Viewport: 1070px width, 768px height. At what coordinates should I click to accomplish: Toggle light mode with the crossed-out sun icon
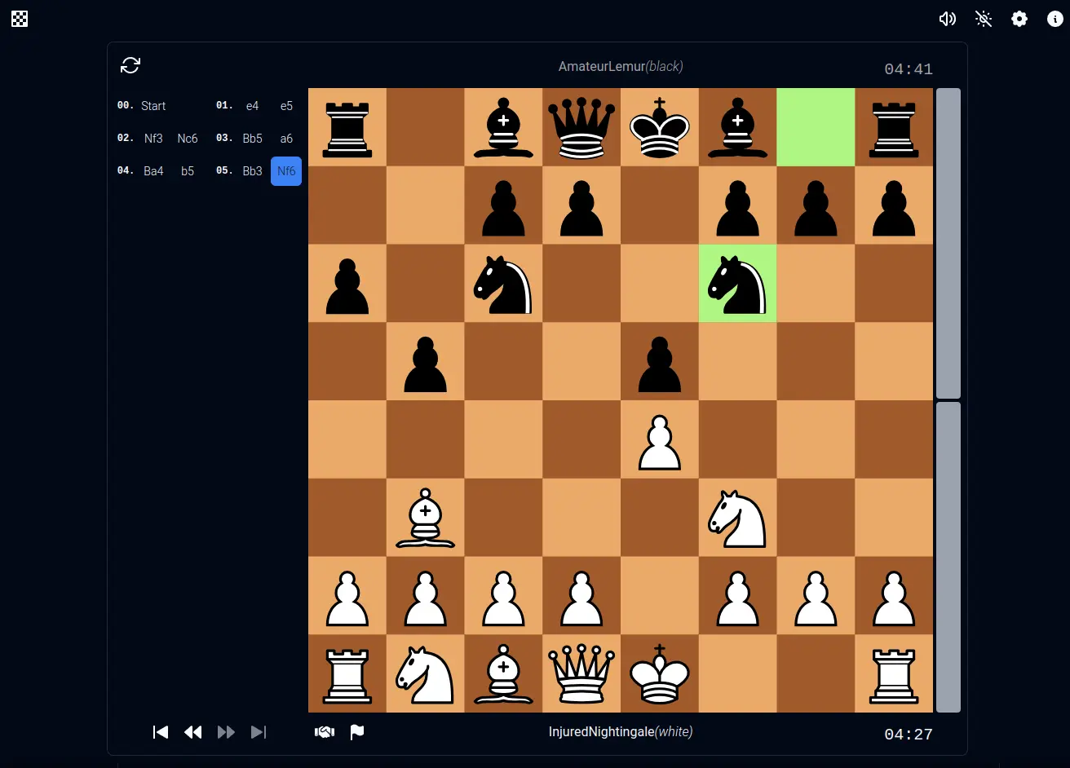coord(984,18)
